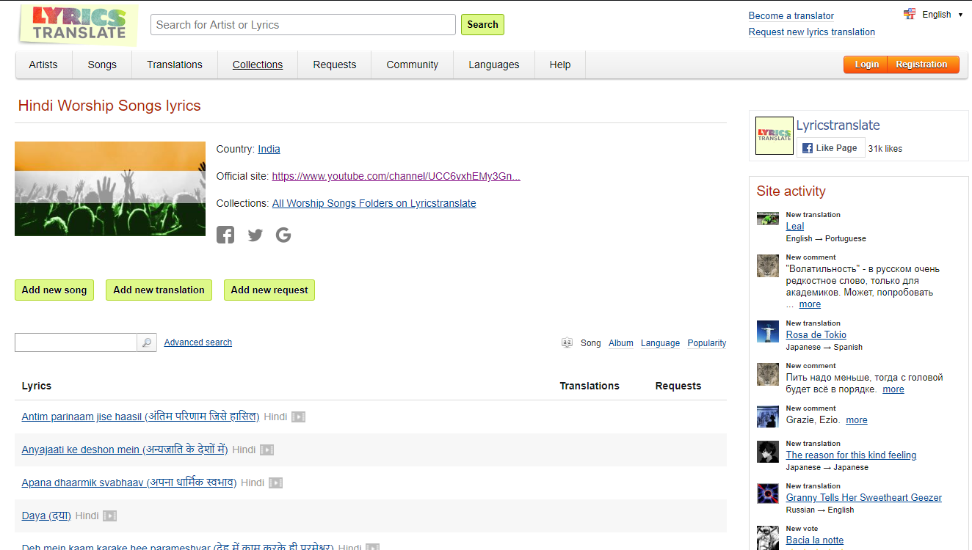Open the Collections menu
This screenshot has width=972, height=550.
pos(258,65)
